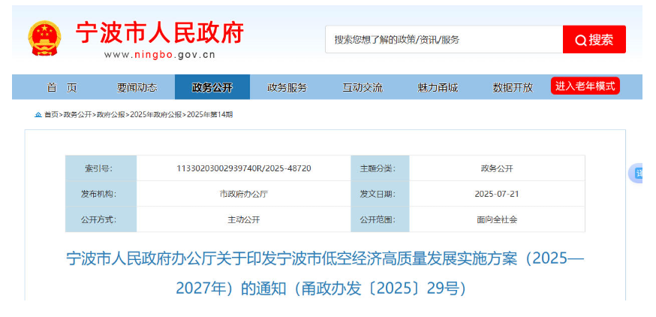Click the national emblem logo icon

45,38
